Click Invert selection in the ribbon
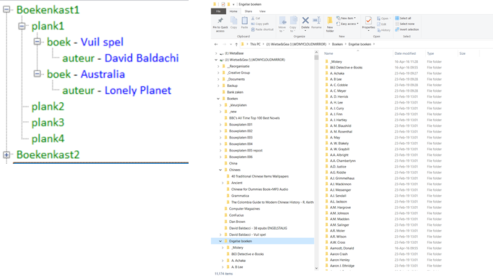This screenshot has height=277, width=493. pyautogui.click(x=408, y=29)
